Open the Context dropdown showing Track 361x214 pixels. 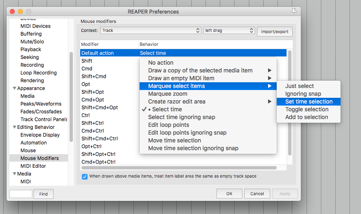click(x=150, y=30)
